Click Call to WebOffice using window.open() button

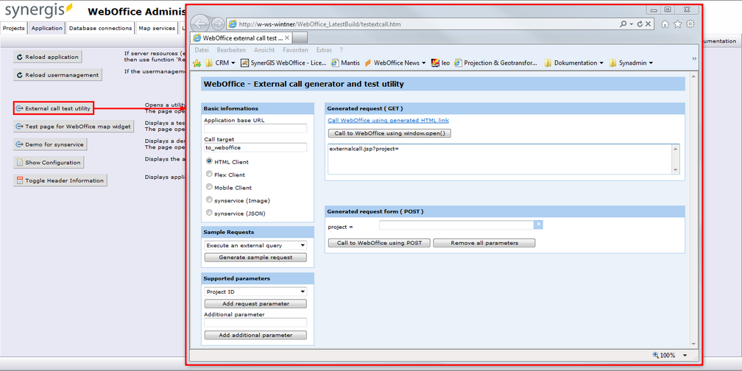pos(389,133)
